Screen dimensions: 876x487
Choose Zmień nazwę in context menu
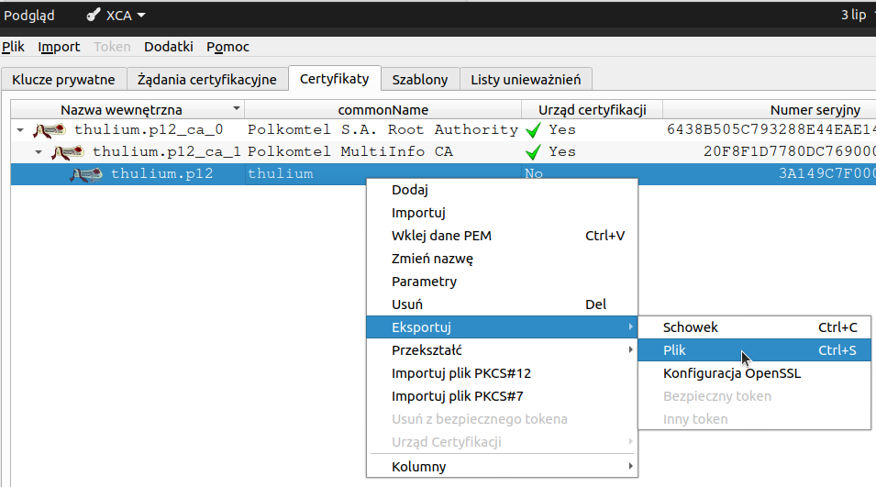coord(502,259)
